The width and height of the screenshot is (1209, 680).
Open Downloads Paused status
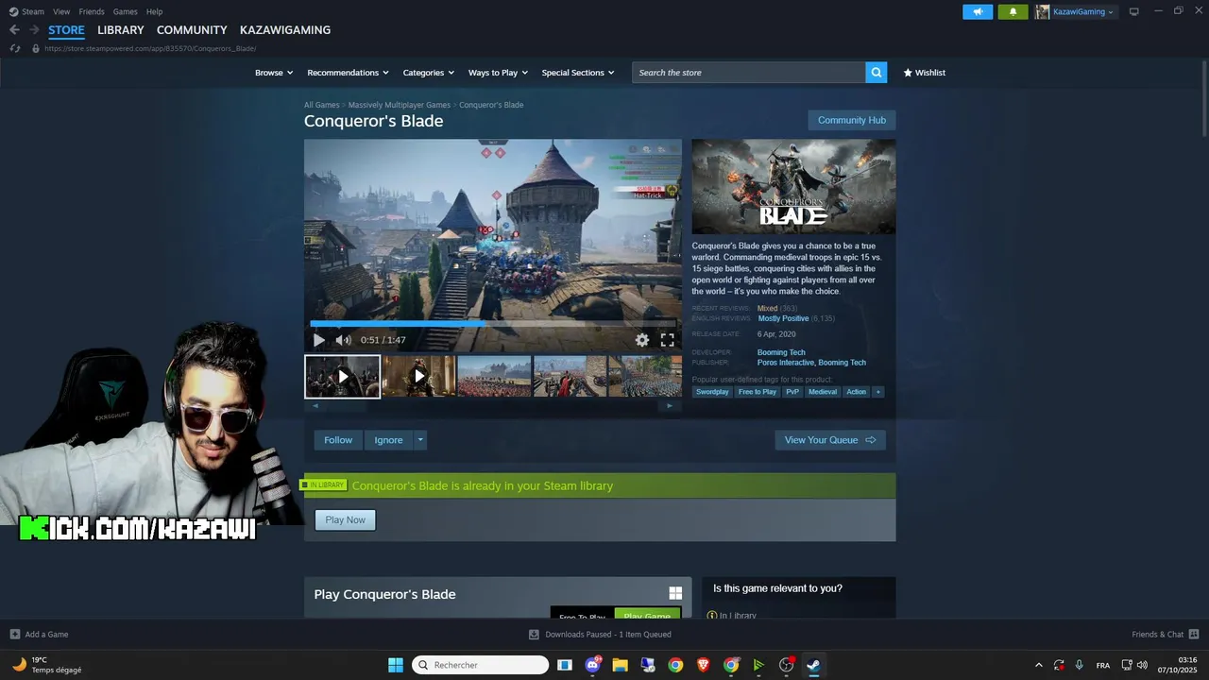point(600,635)
